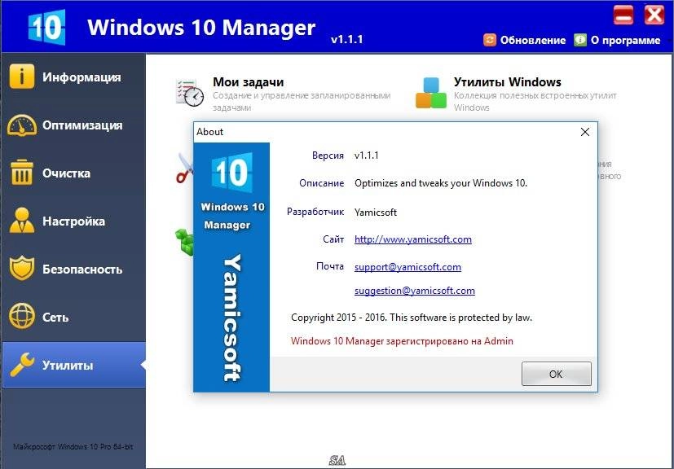Viewport: 674px width, 469px height.
Task: Click the Network globe icon
Action: [x=21, y=317]
